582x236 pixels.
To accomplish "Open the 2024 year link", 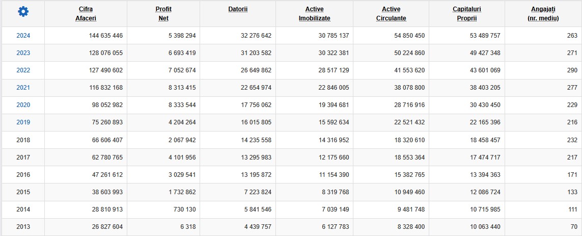I will coord(23,36).
